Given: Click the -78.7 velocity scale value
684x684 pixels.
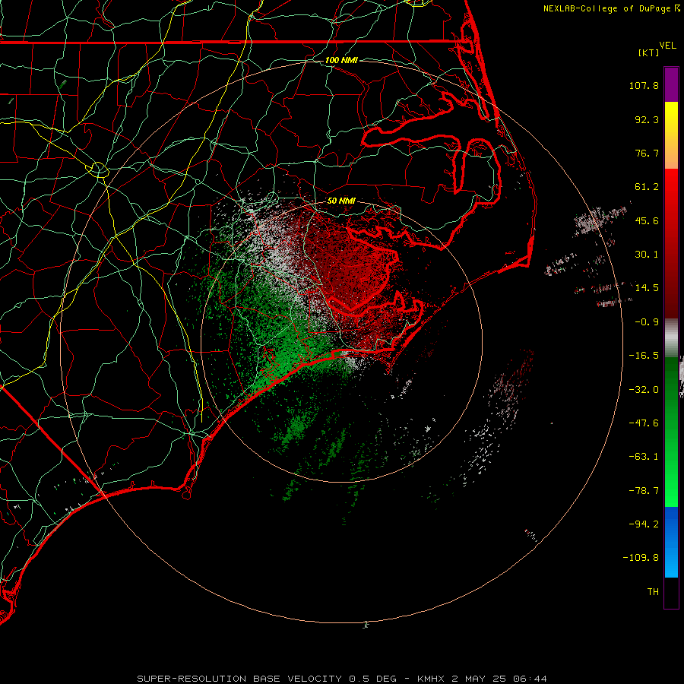Looking at the screenshot, I should coord(644,491).
